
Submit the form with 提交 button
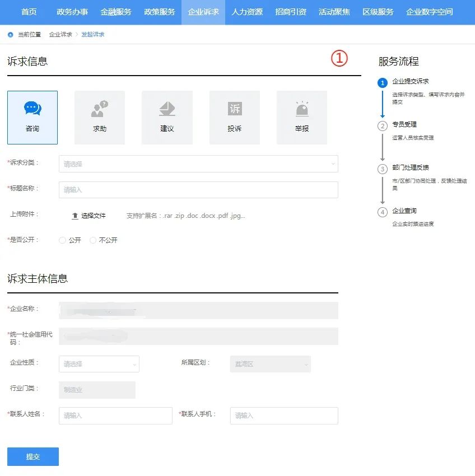click(33, 456)
